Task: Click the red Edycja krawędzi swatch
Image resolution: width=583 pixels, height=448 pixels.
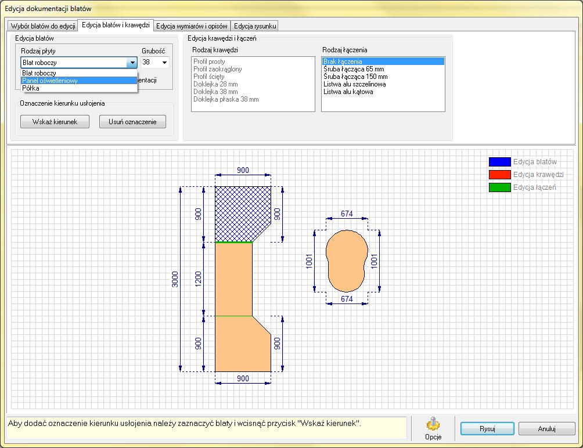Action: click(x=500, y=174)
